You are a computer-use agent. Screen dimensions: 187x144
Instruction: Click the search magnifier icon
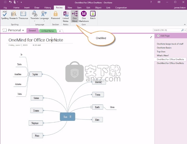coord(183,30)
